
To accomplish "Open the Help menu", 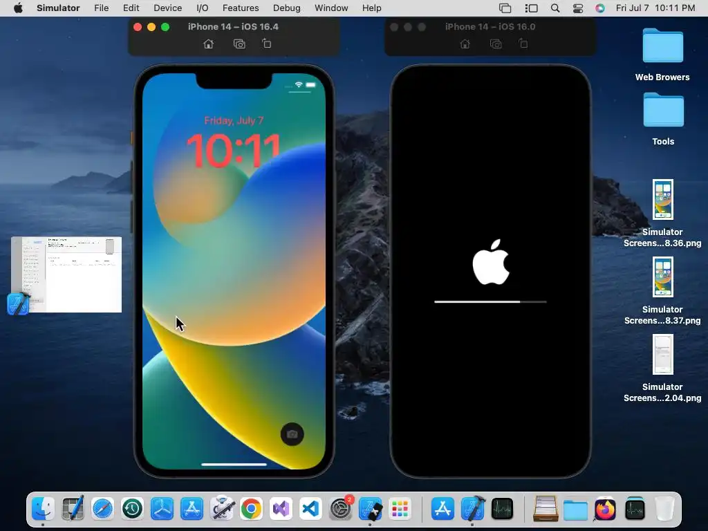I will 371,8.
